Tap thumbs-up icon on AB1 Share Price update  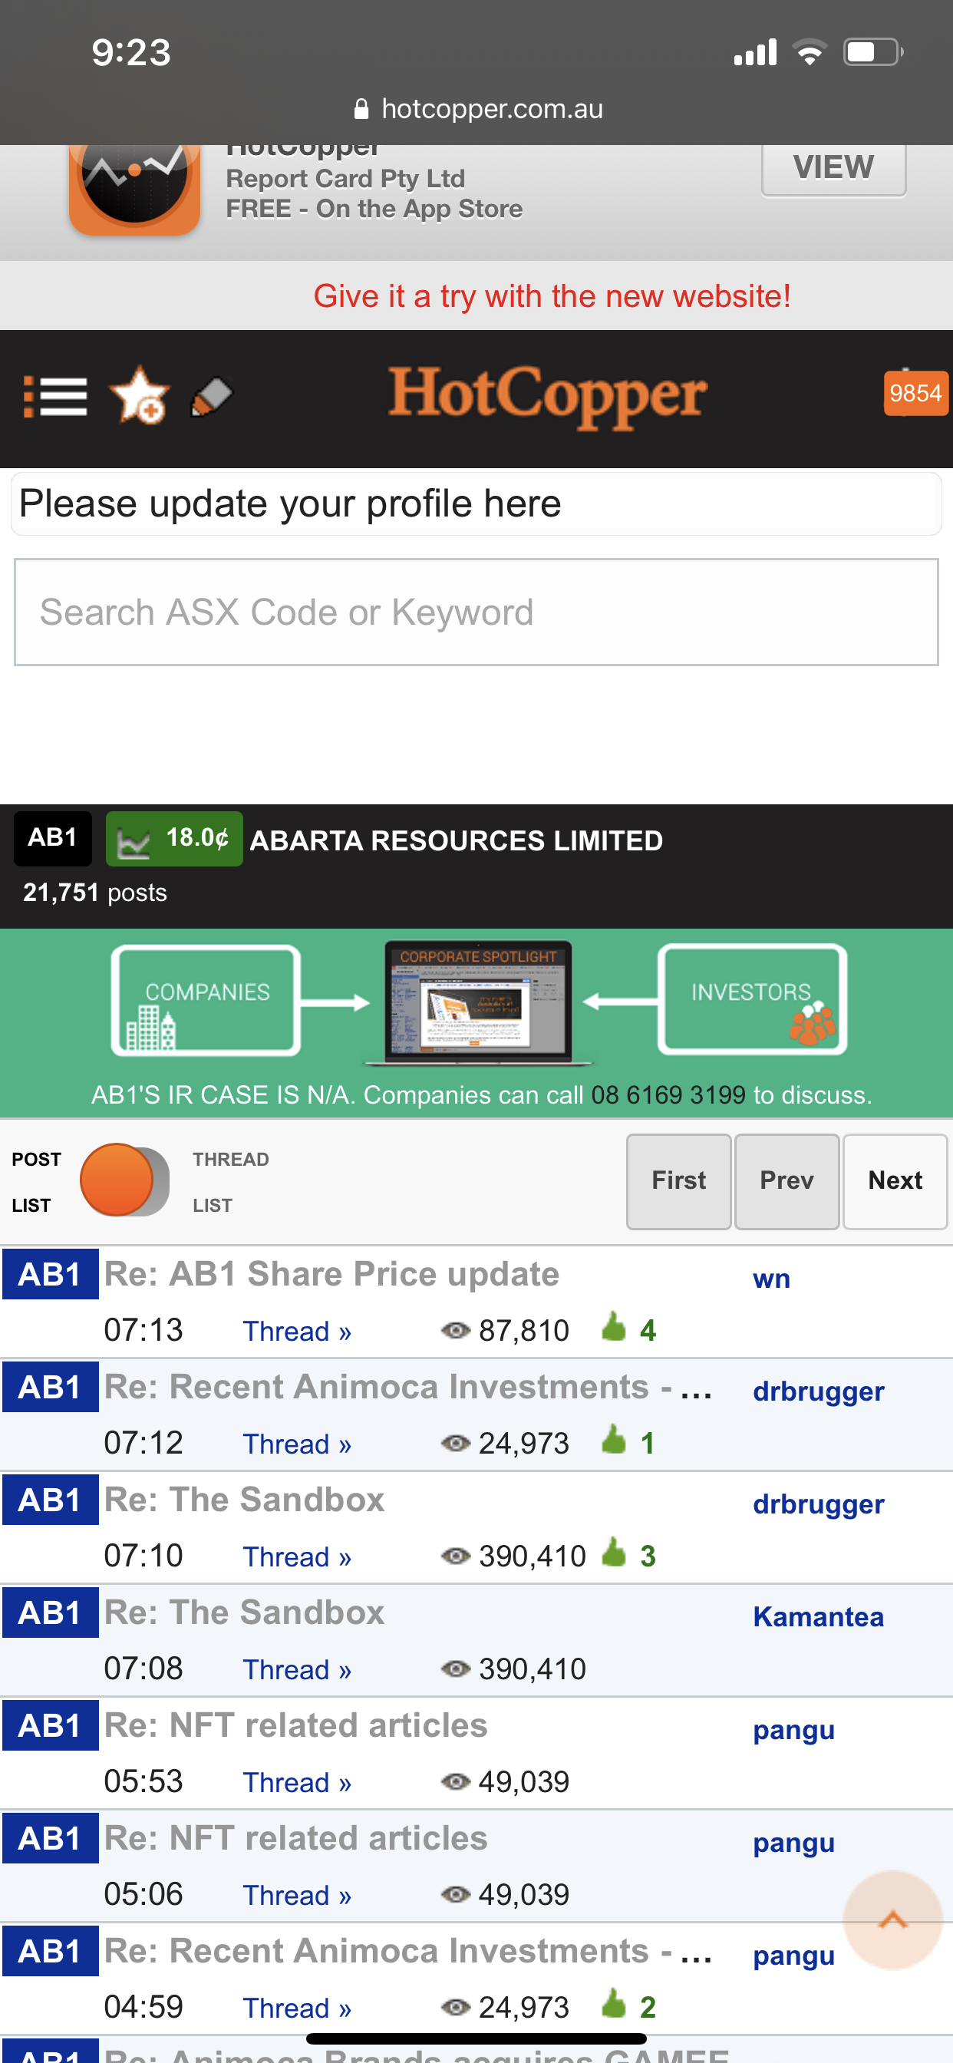point(613,1327)
